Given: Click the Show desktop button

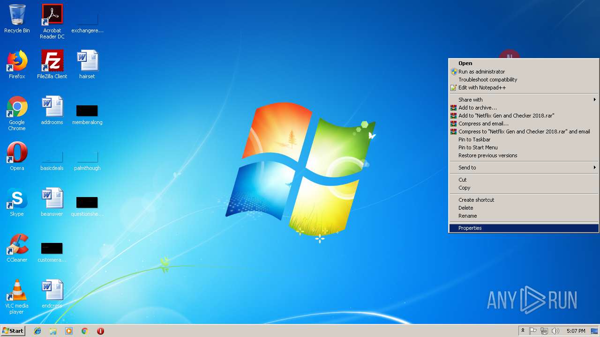Looking at the screenshot, I should (595, 331).
